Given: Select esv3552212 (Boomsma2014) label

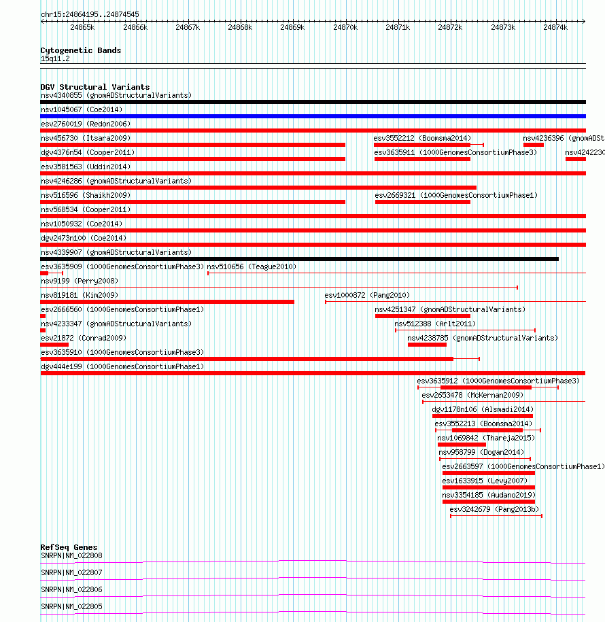Looking at the screenshot, I should (423, 138).
